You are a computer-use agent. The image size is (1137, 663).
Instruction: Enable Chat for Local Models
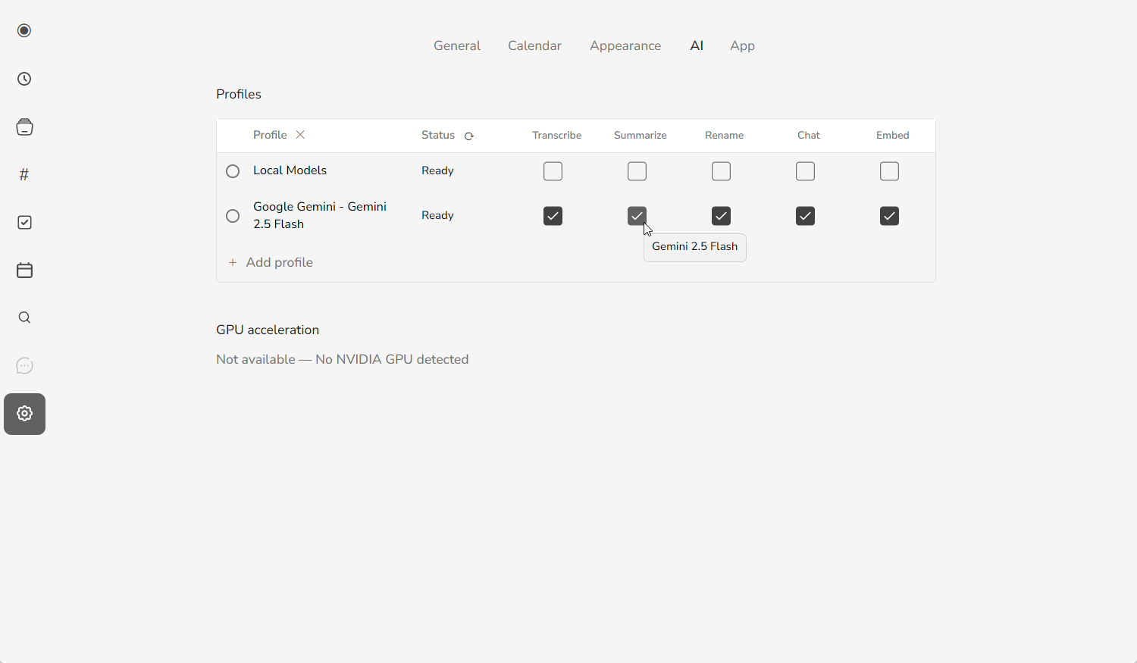805,171
